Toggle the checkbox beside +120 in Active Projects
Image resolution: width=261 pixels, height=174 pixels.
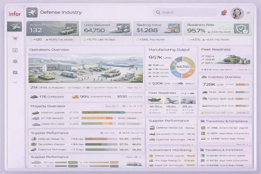tap(31, 40)
